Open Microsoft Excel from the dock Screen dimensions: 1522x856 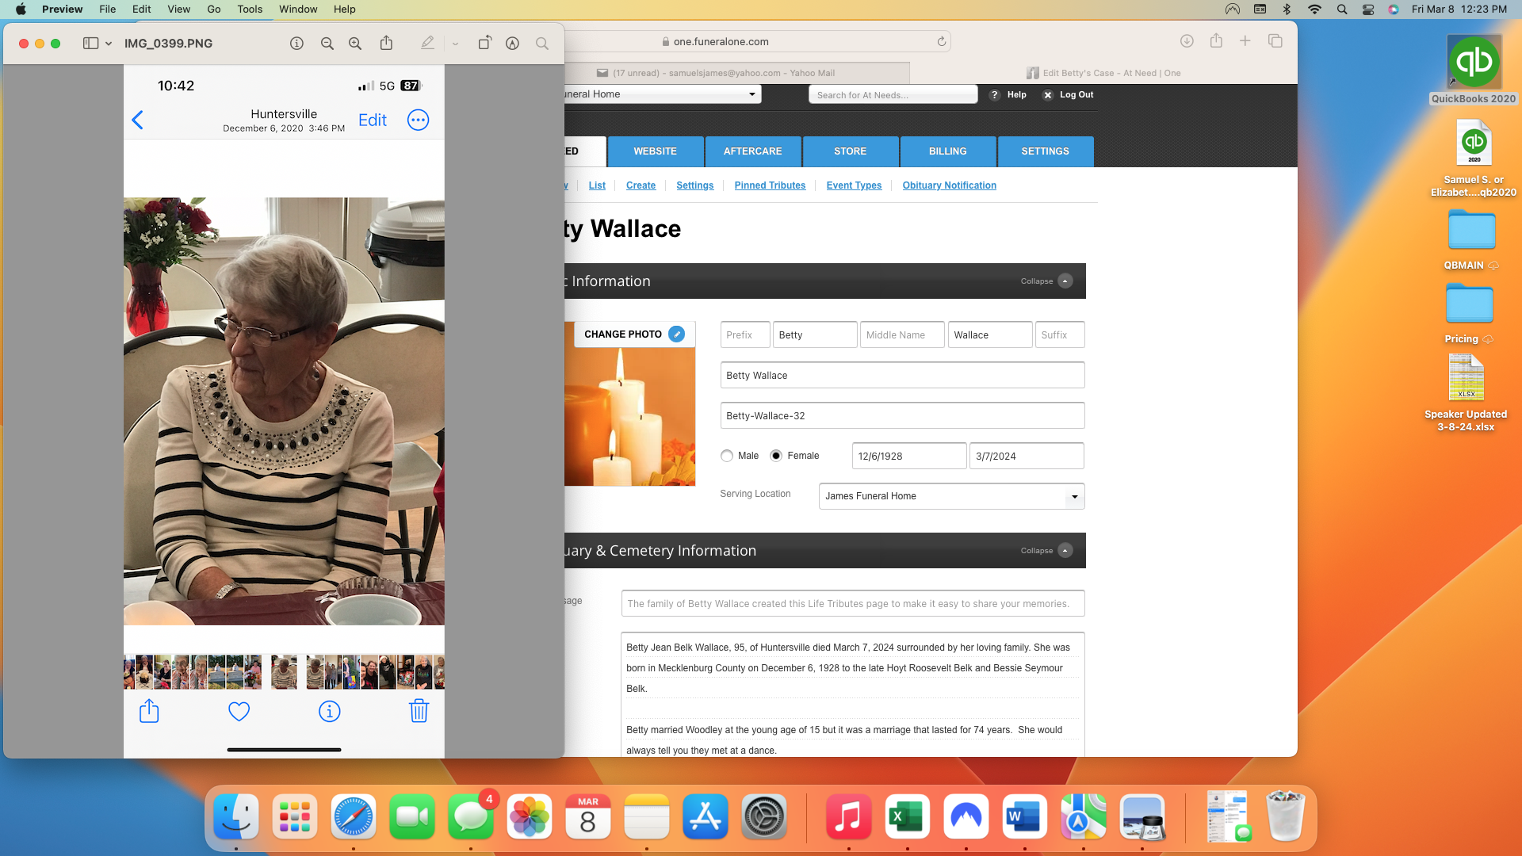click(x=907, y=817)
